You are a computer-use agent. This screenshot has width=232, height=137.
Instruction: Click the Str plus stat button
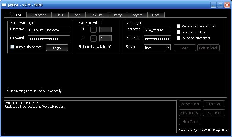[93, 30]
